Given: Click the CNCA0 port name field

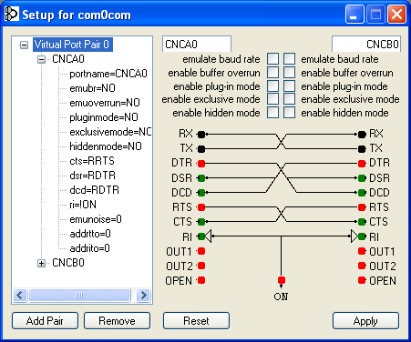Looking at the screenshot, I should [197, 45].
